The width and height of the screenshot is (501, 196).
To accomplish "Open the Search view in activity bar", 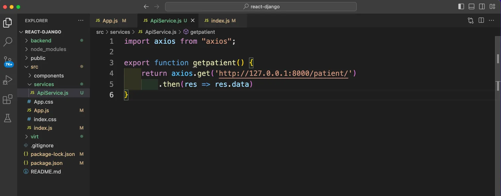I will pyautogui.click(x=7, y=42).
